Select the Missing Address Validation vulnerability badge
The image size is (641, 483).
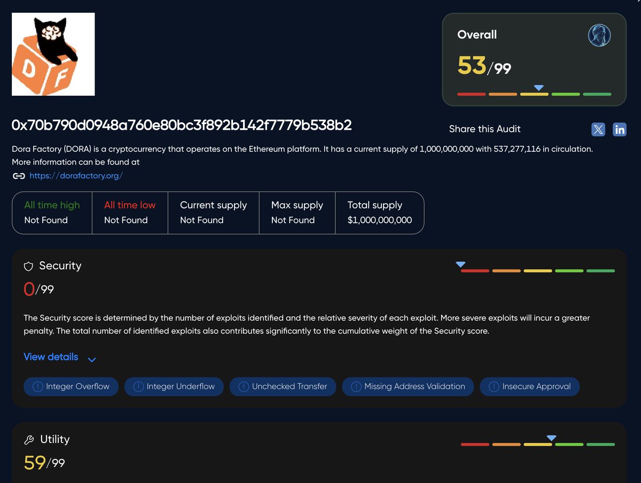[408, 386]
